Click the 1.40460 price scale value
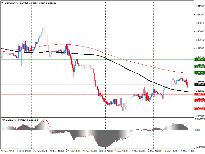Viewport: 205px width, 154px height. click(x=200, y=31)
